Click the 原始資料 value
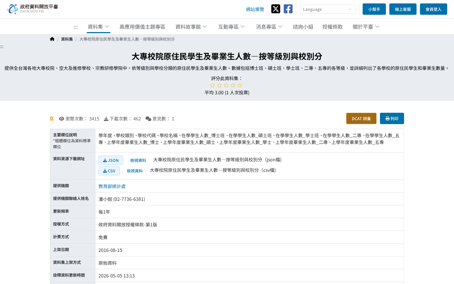This screenshot has width=454, height=284. point(108,263)
